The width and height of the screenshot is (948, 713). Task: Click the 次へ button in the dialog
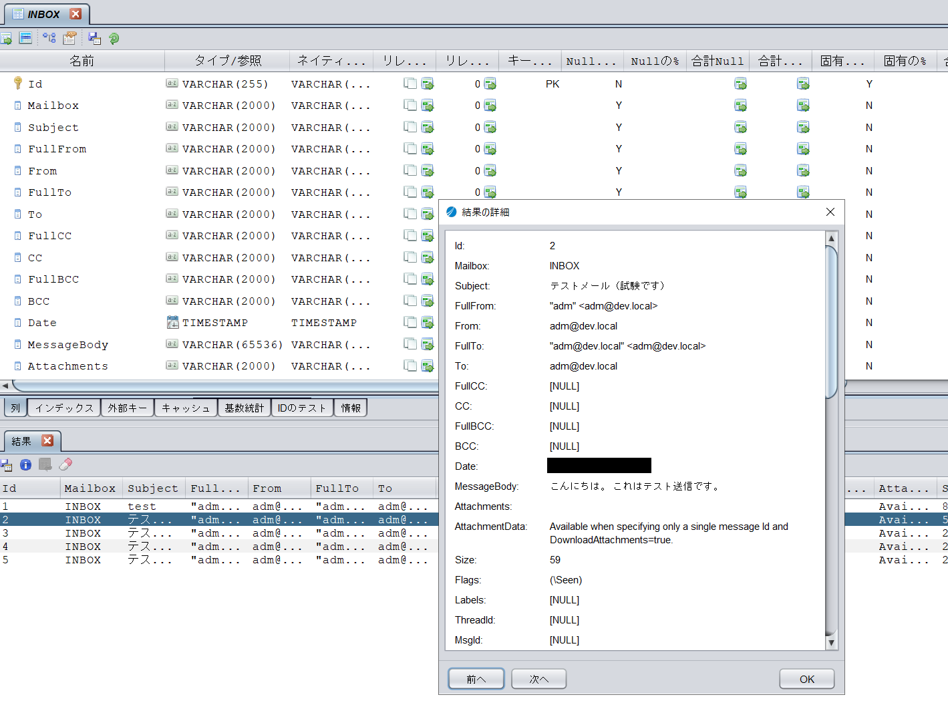click(538, 679)
